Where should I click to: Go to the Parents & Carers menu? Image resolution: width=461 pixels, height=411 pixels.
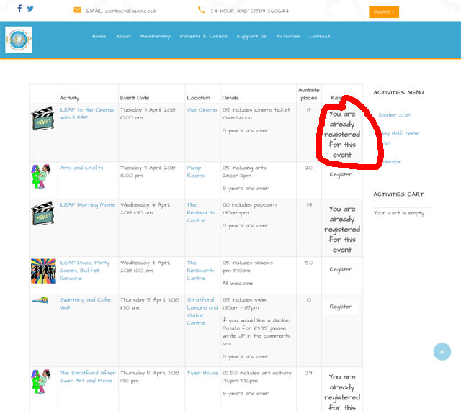[204, 37]
